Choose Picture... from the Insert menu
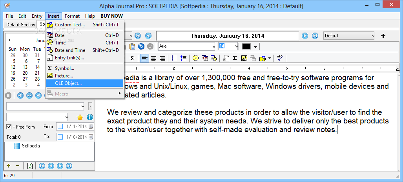Screen dimensions: 403x182 tap(85, 76)
